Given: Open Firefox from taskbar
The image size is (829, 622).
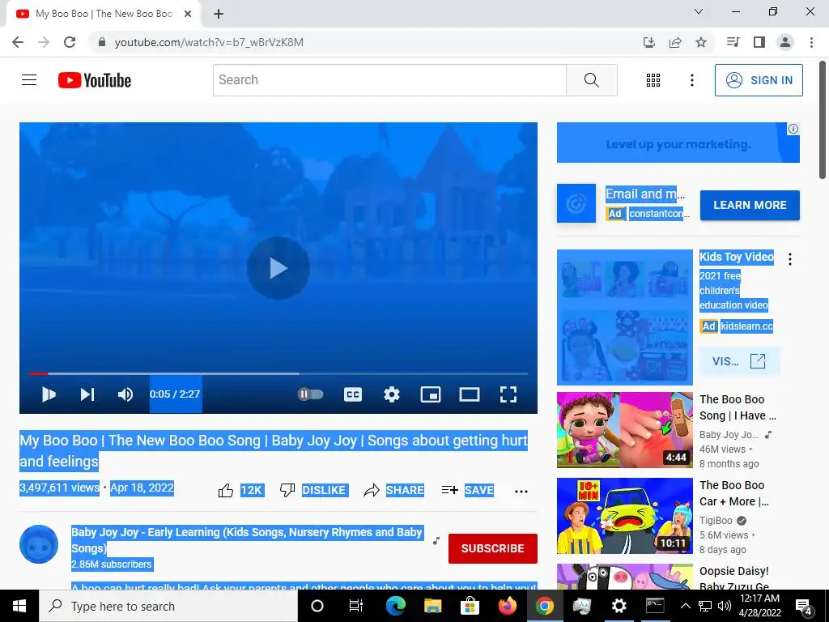Looking at the screenshot, I should point(507,606).
